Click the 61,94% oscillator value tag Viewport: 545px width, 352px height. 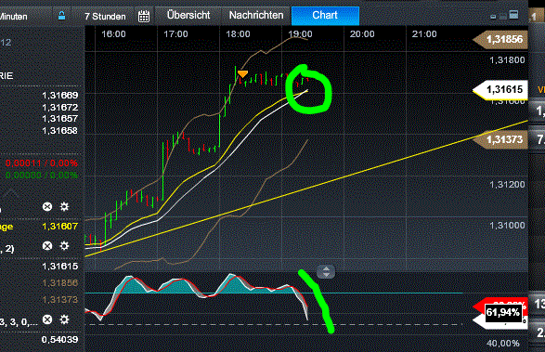click(x=503, y=312)
